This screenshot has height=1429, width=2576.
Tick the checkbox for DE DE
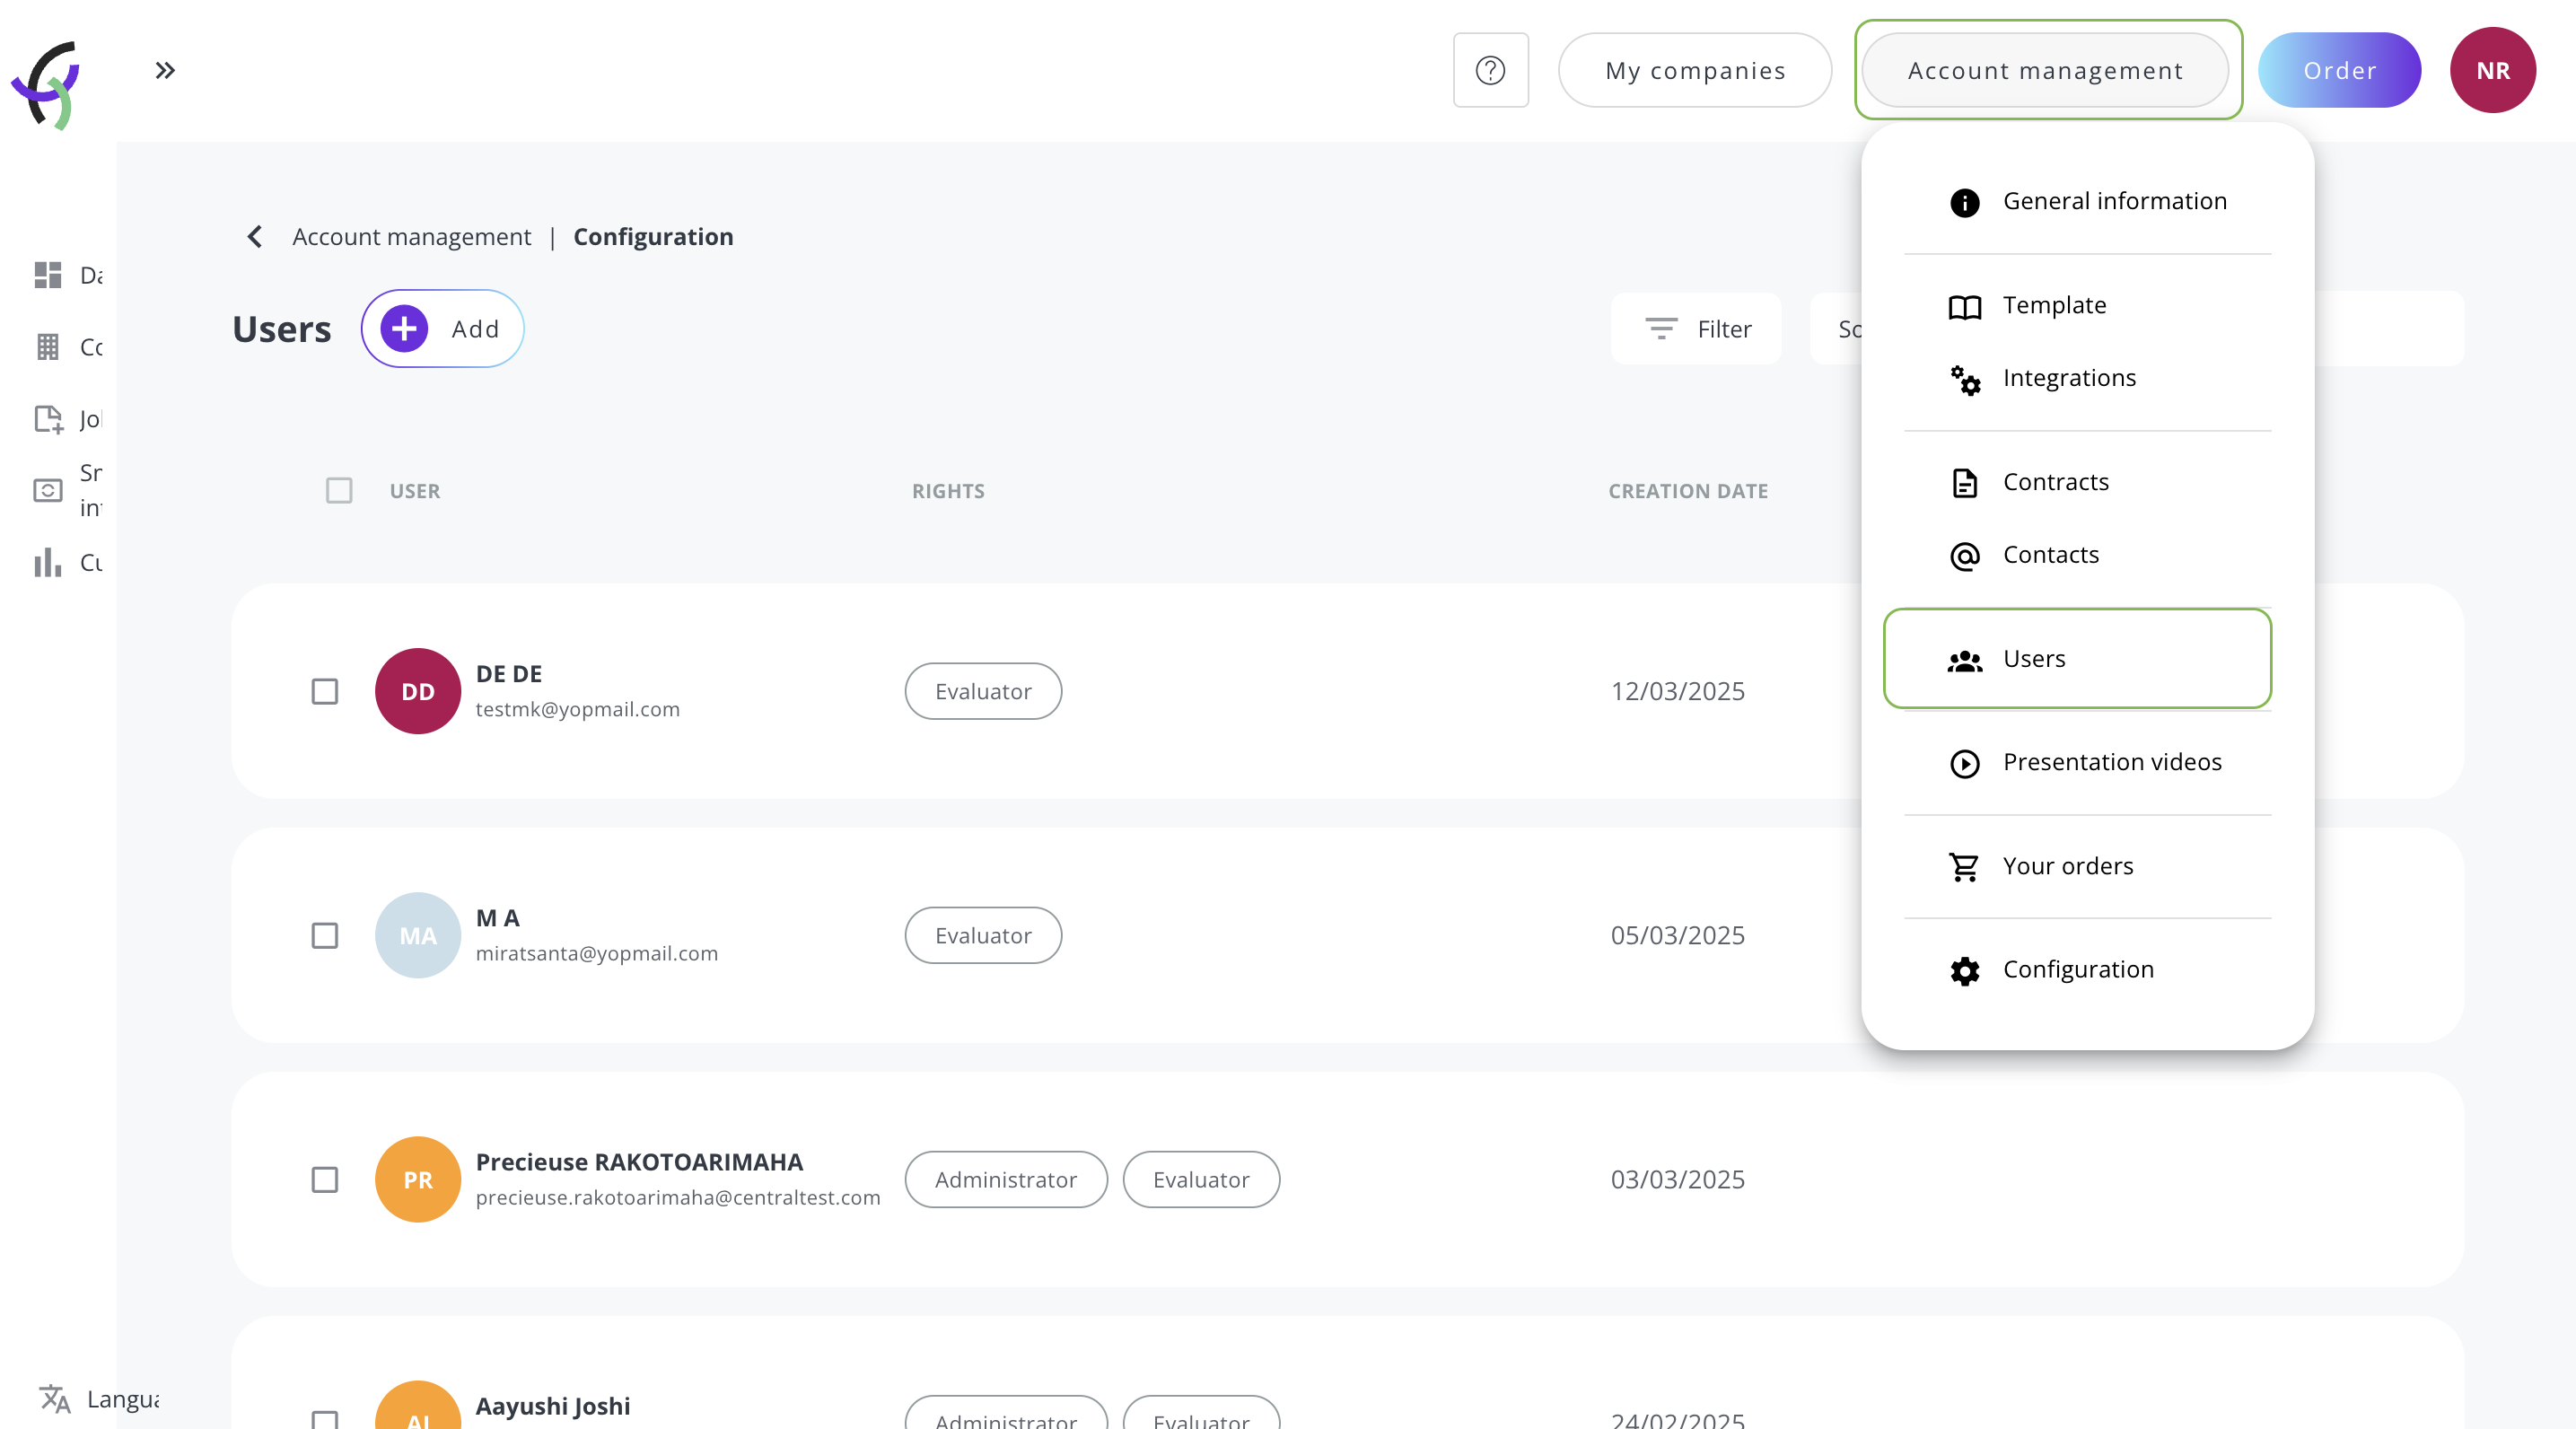pos(325,691)
